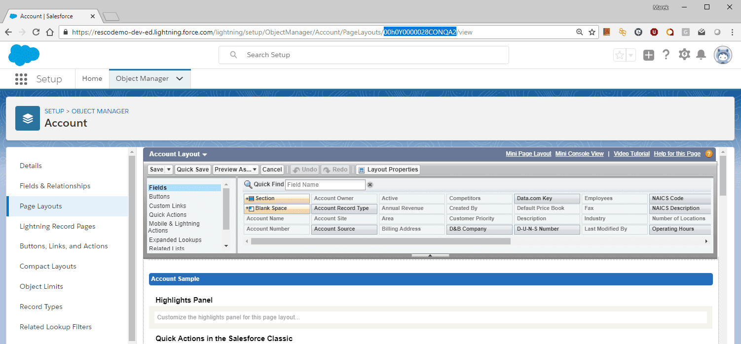Go to SETUP breadcrumb
Screen dimensions: 741x344
(54, 111)
